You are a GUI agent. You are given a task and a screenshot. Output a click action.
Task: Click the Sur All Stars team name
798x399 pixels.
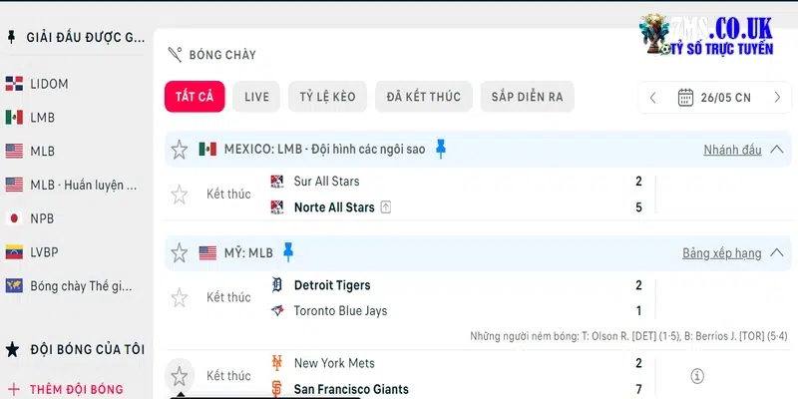coord(327,182)
